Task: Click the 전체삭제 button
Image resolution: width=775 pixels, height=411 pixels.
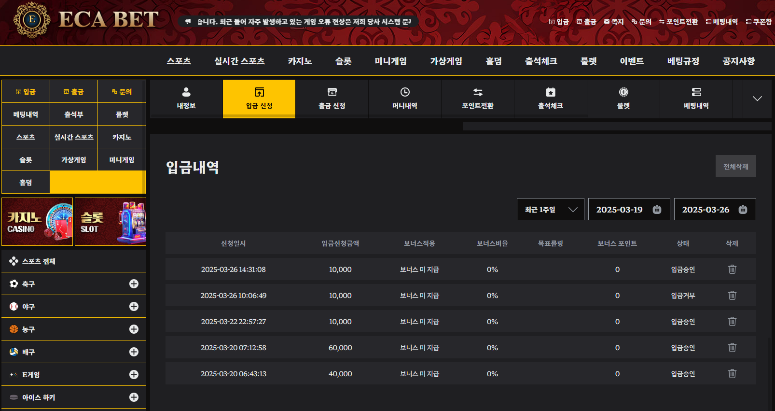Action: tap(735, 167)
